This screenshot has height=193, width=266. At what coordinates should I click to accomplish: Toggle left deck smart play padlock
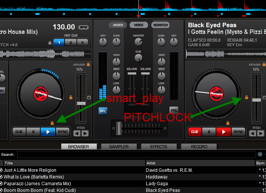click(52, 123)
